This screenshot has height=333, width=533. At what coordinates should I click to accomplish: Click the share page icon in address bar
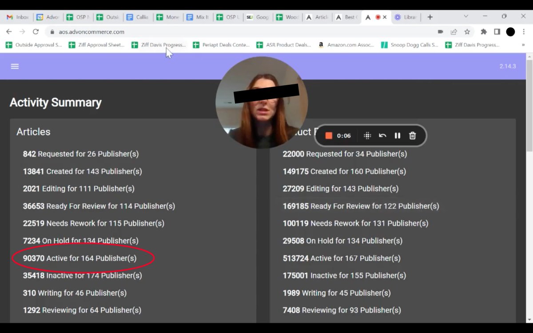click(x=454, y=32)
